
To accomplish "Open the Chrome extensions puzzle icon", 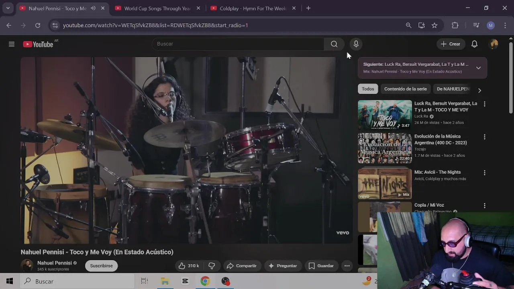I will (455, 25).
